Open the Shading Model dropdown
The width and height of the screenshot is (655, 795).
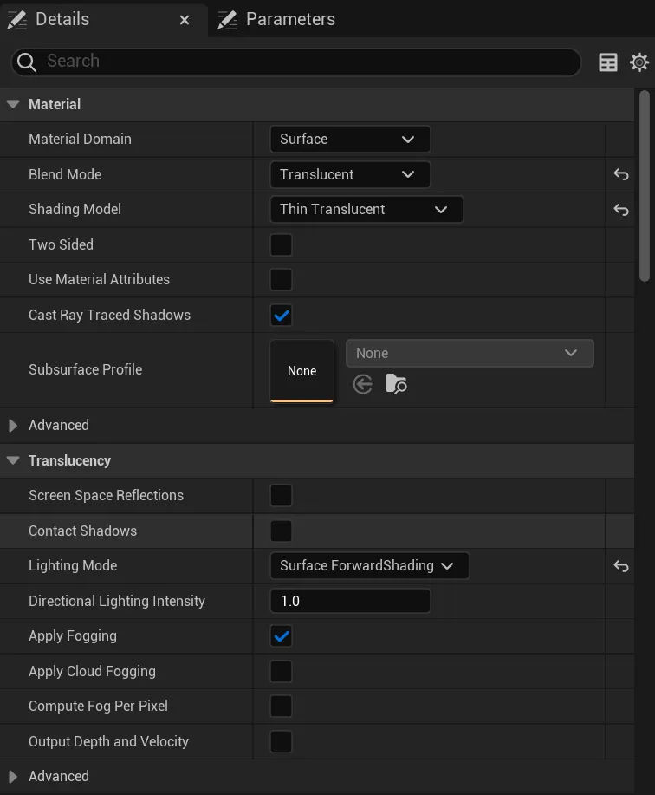366,209
